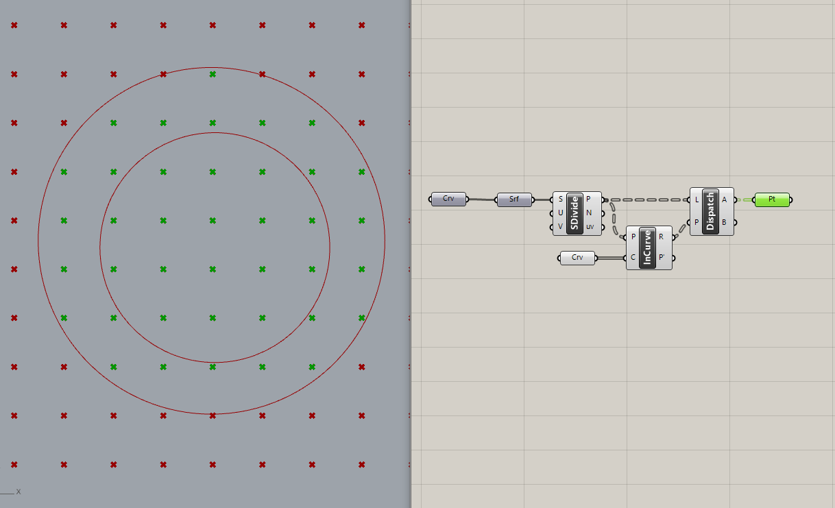
Task: Click the uv output of SDivide
Action: coord(590,227)
